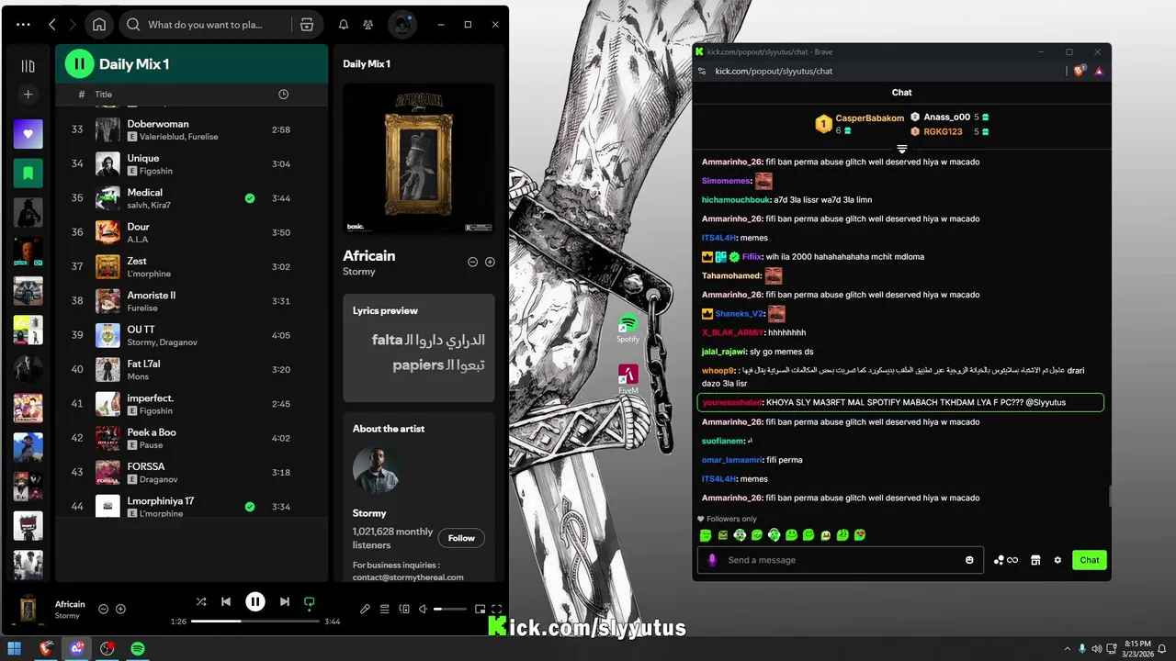
Task: Open the Browse icon in search bar
Action: tap(307, 25)
